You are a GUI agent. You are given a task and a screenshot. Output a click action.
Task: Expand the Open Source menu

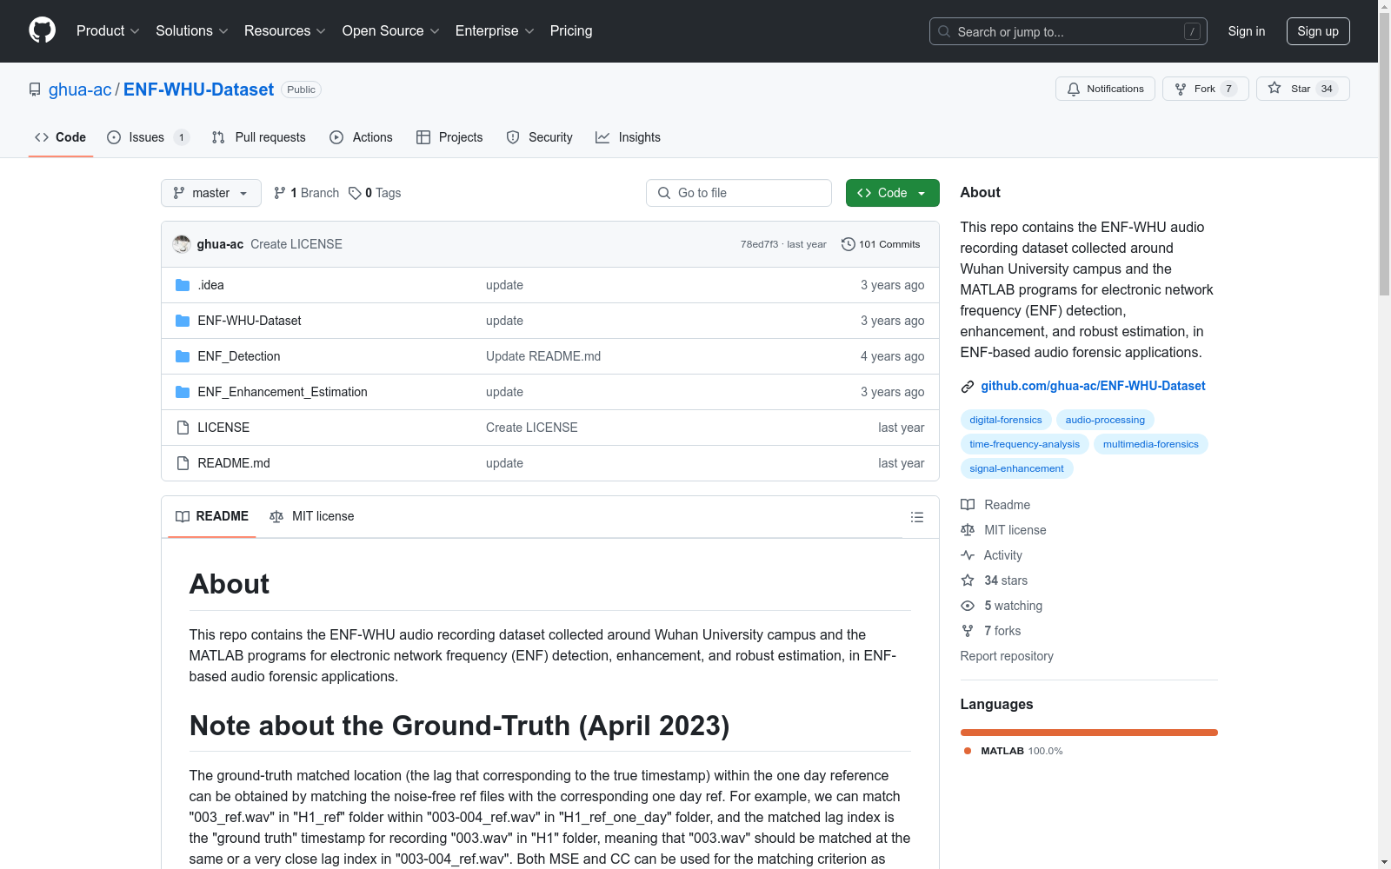[391, 30]
